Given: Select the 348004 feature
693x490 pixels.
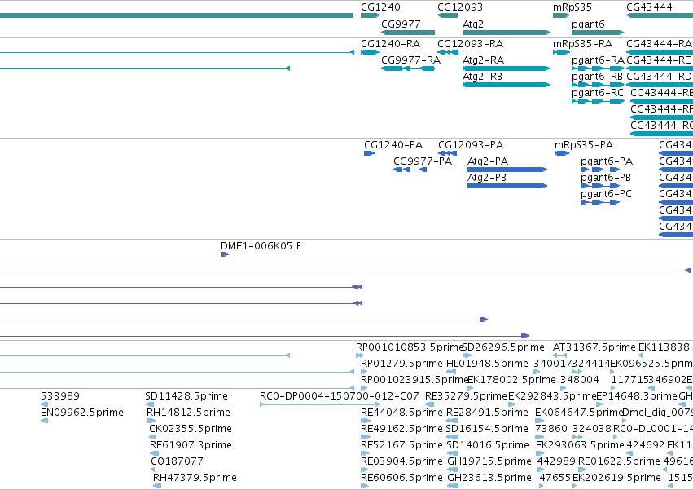Looking at the screenshot, I should (x=563, y=388).
